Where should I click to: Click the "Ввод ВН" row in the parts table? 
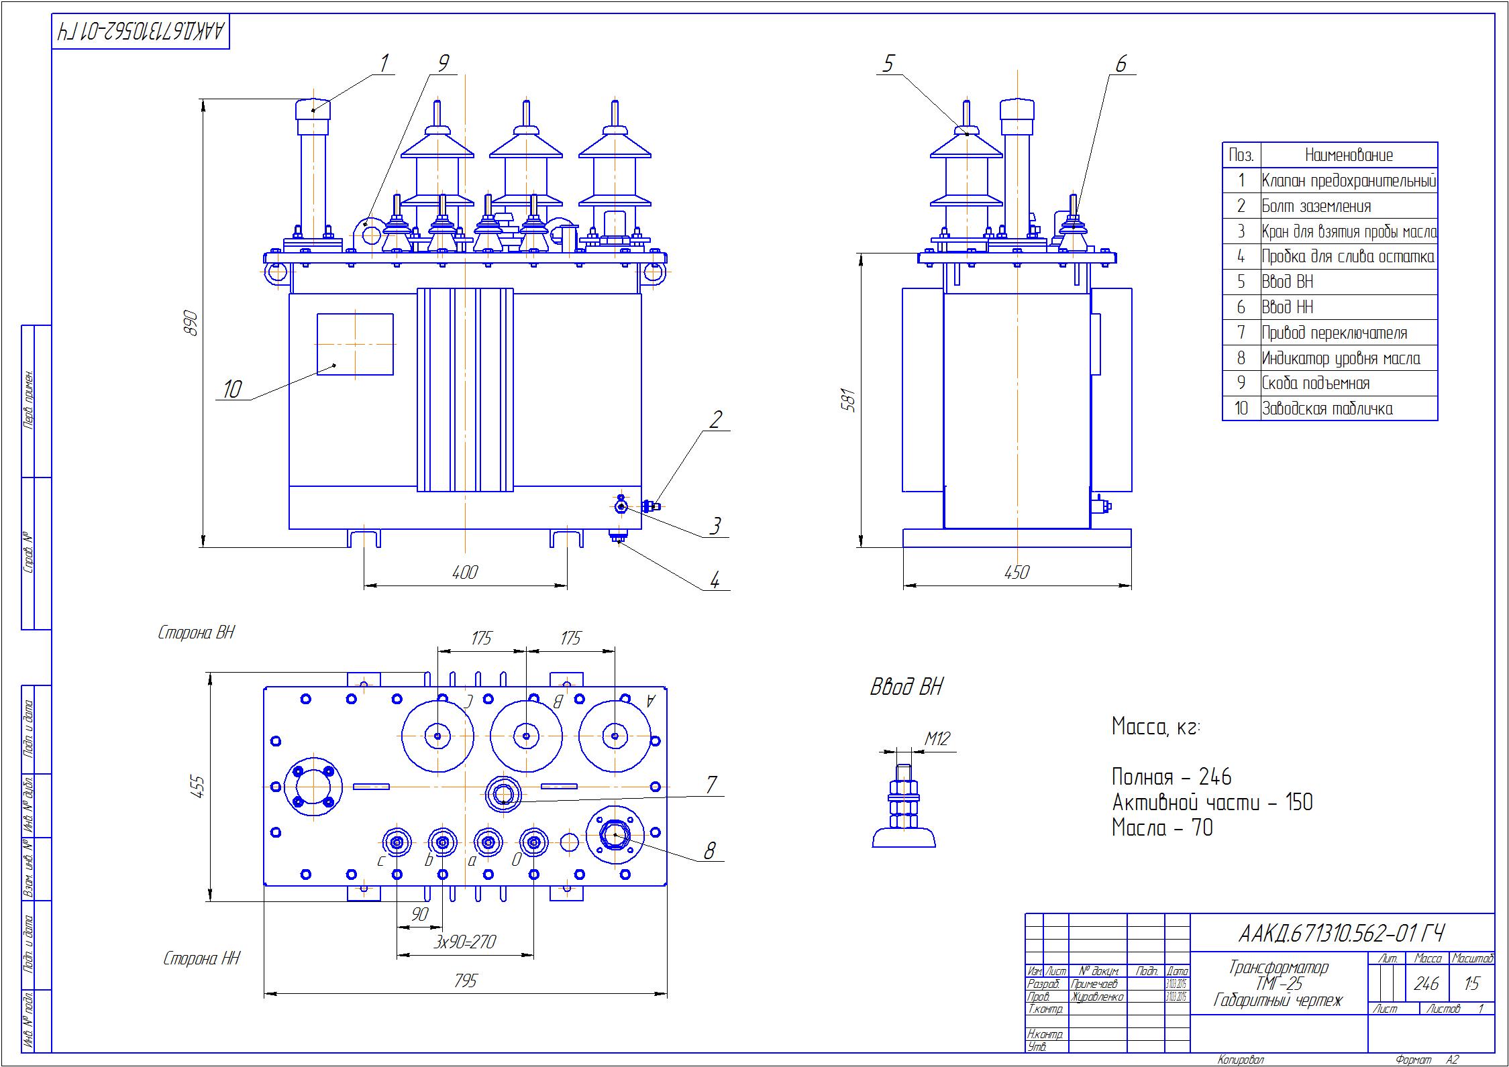pos(1330,282)
